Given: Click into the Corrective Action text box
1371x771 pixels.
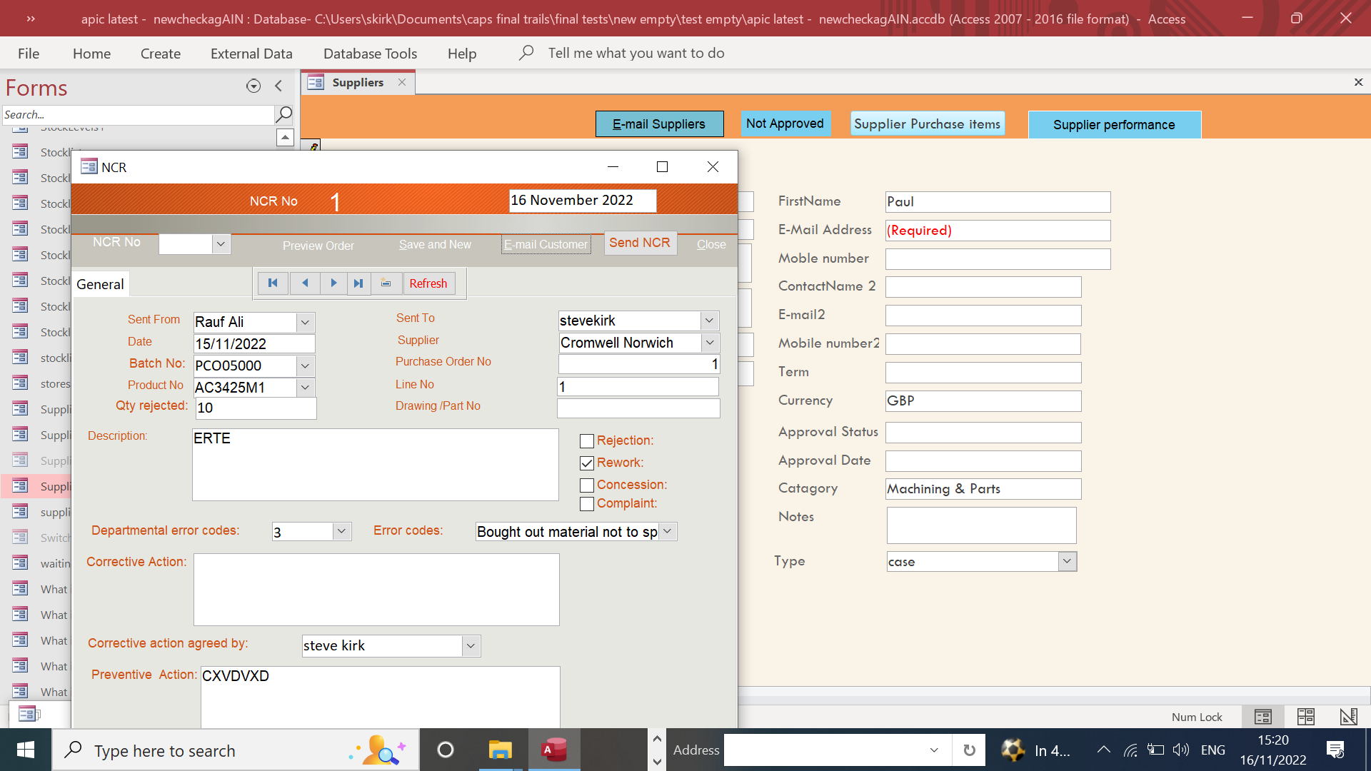Looking at the screenshot, I should (x=376, y=590).
